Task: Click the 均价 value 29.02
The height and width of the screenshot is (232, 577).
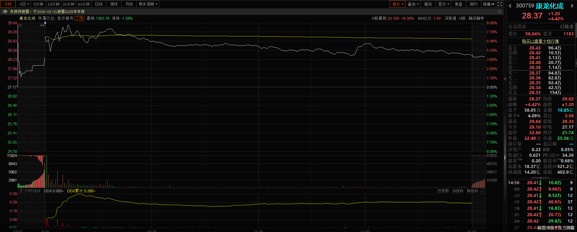Action: (568, 99)
